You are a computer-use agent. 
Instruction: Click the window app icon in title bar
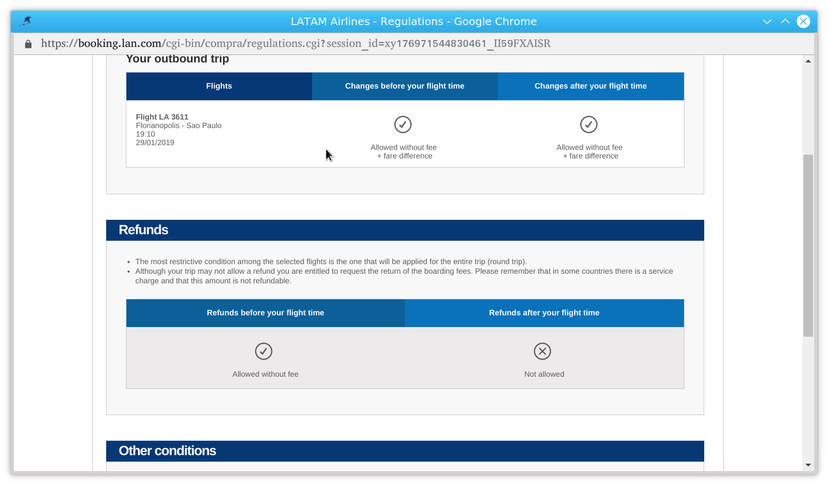[26, 21]
